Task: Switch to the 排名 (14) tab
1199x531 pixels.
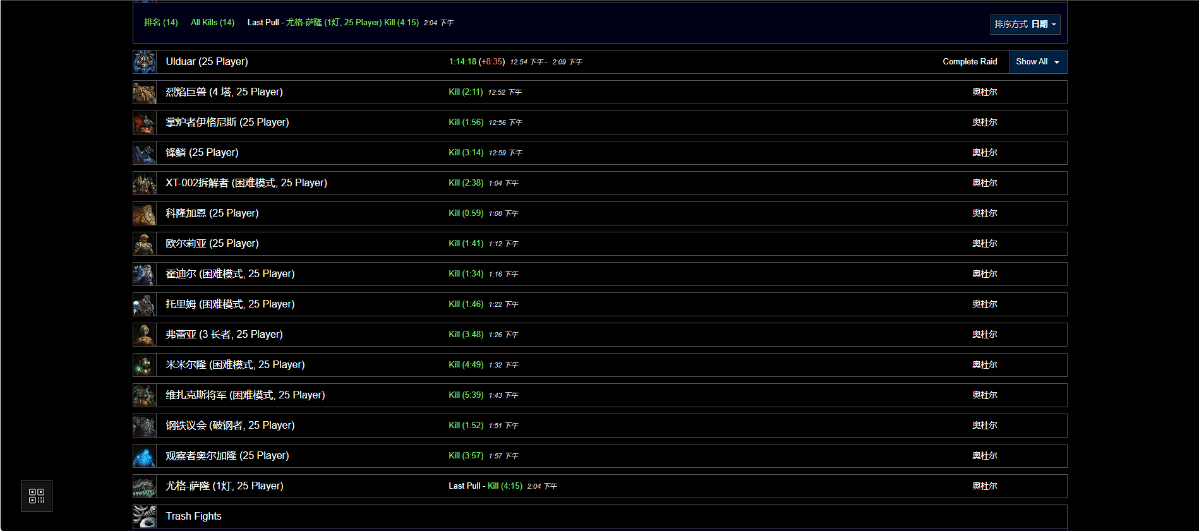Action: tap(161, 22)
